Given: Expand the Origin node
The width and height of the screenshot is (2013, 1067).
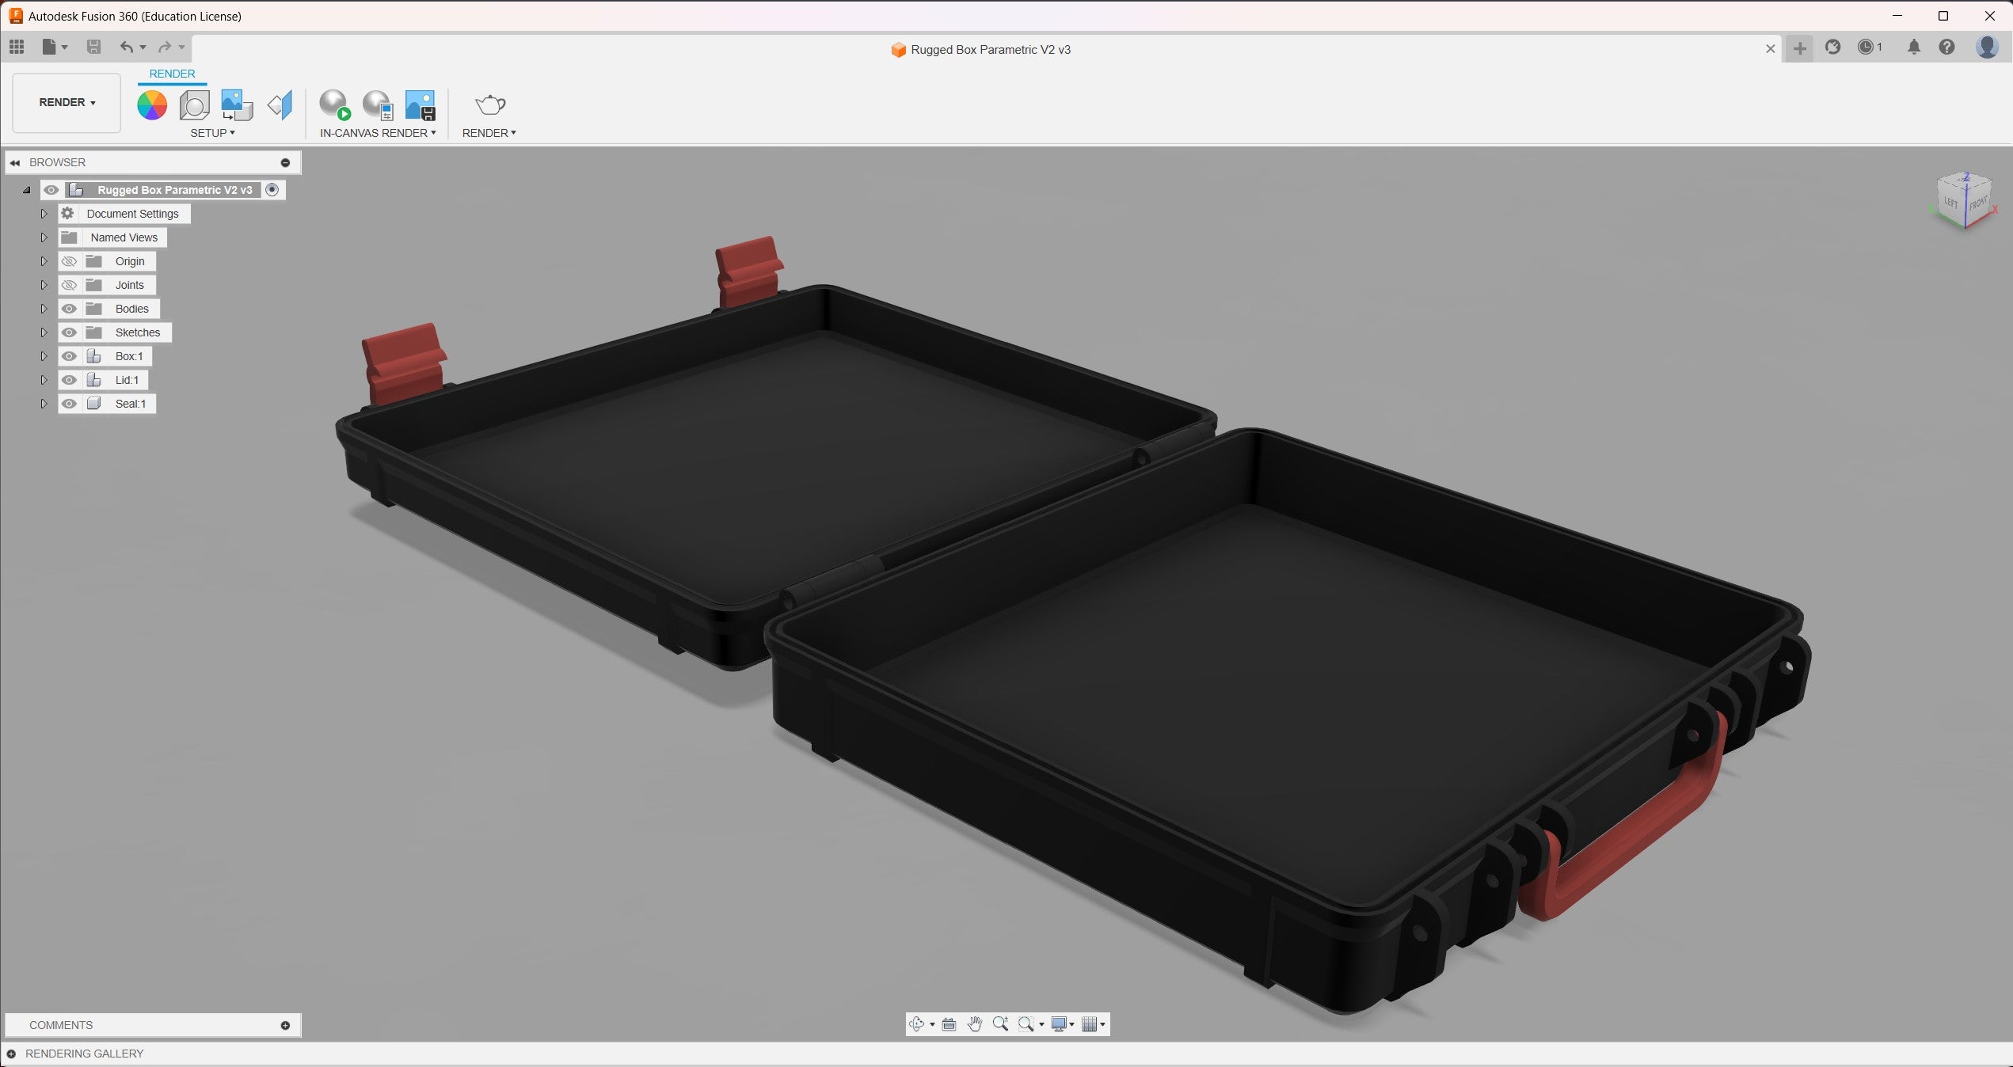Looking at the screenshot, I should (x=44, y=261).
